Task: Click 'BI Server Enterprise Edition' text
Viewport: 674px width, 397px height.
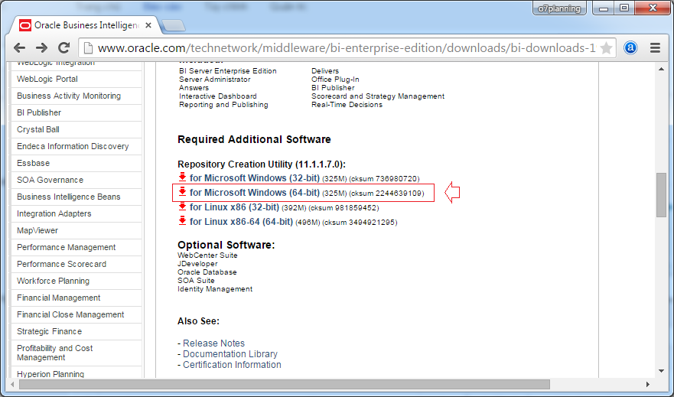Action: point(228,71)
